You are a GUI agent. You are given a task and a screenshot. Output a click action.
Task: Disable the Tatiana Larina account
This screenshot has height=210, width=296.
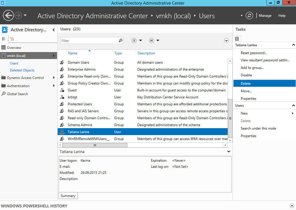[x=246, y=75]
